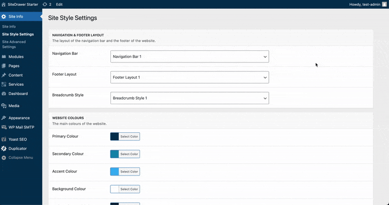
Task: Click the Primary Colour dark navy swatch
Action: coord(115,137)
